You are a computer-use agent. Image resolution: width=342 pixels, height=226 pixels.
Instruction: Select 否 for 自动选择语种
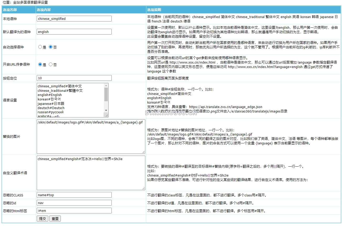click(x=51, y=47)
